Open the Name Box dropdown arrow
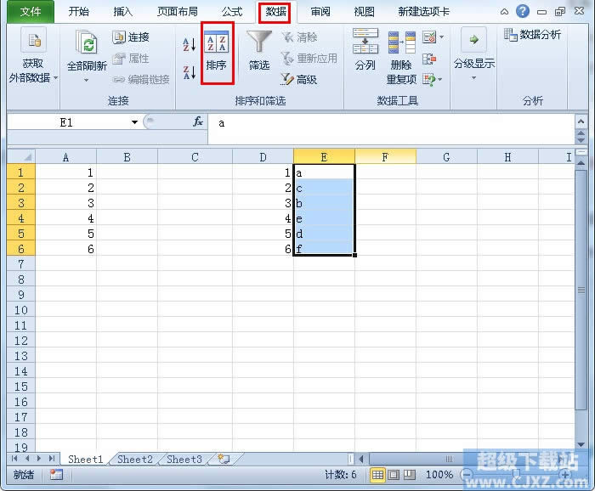Viewport: 595px width, 491px height. coord(134,122)
